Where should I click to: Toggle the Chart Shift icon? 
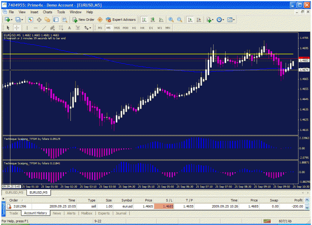199,19
